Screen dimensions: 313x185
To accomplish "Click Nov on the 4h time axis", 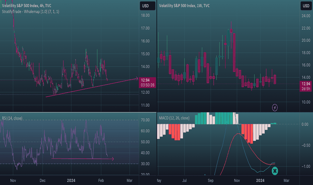I will click(13, 181).
